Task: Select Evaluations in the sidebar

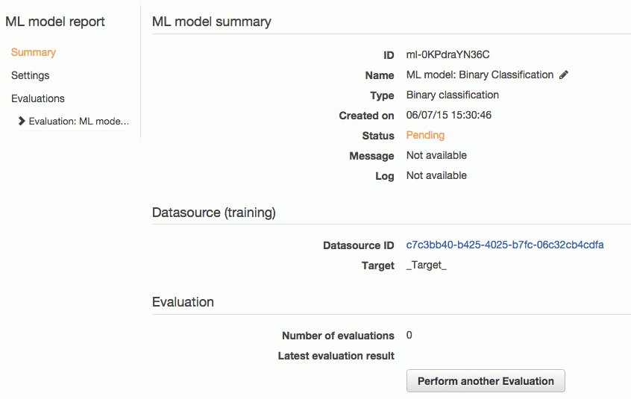Action: (x=38, y=98)
